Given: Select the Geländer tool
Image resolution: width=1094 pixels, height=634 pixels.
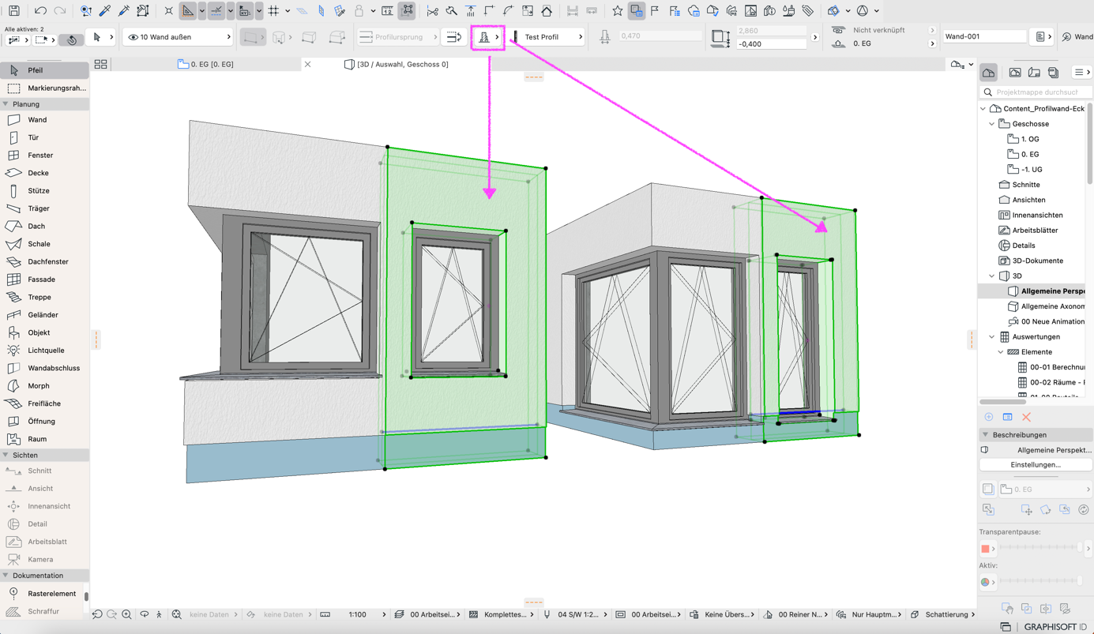Looking at the screenshot, I should point(44,315).
